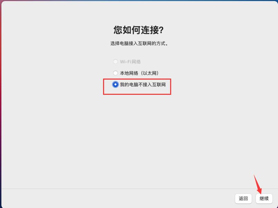This screenshot has width=278, height=208.
Task: Click the subtitle "选择电脑接入互联网的方式。"
Action: pos(139,44)
